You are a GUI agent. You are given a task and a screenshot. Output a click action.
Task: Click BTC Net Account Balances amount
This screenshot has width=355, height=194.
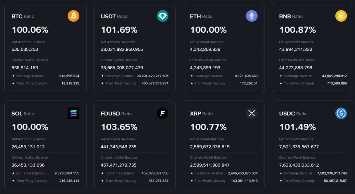(x=25, y=49)
